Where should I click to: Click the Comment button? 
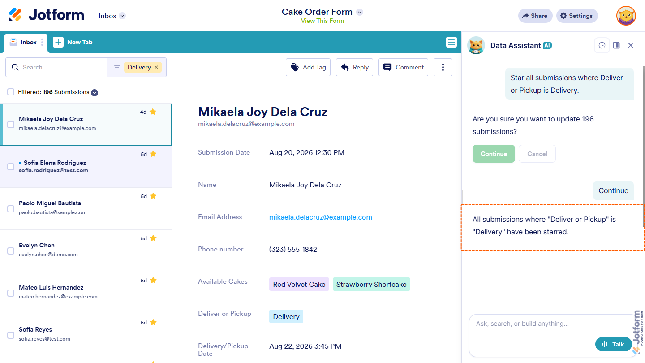[x=403, y=67]
